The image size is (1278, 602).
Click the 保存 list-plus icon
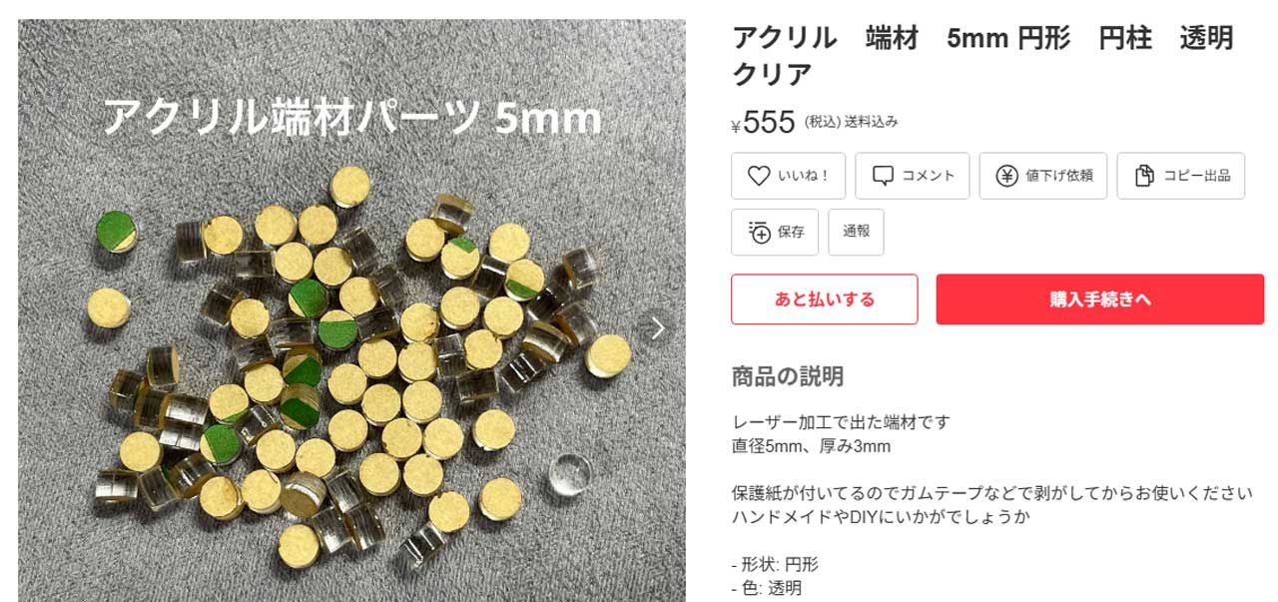[759, 232]
